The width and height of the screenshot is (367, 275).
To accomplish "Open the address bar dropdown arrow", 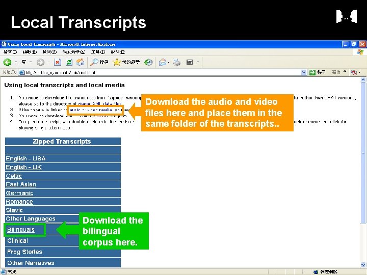I will (x=304, y=72).
